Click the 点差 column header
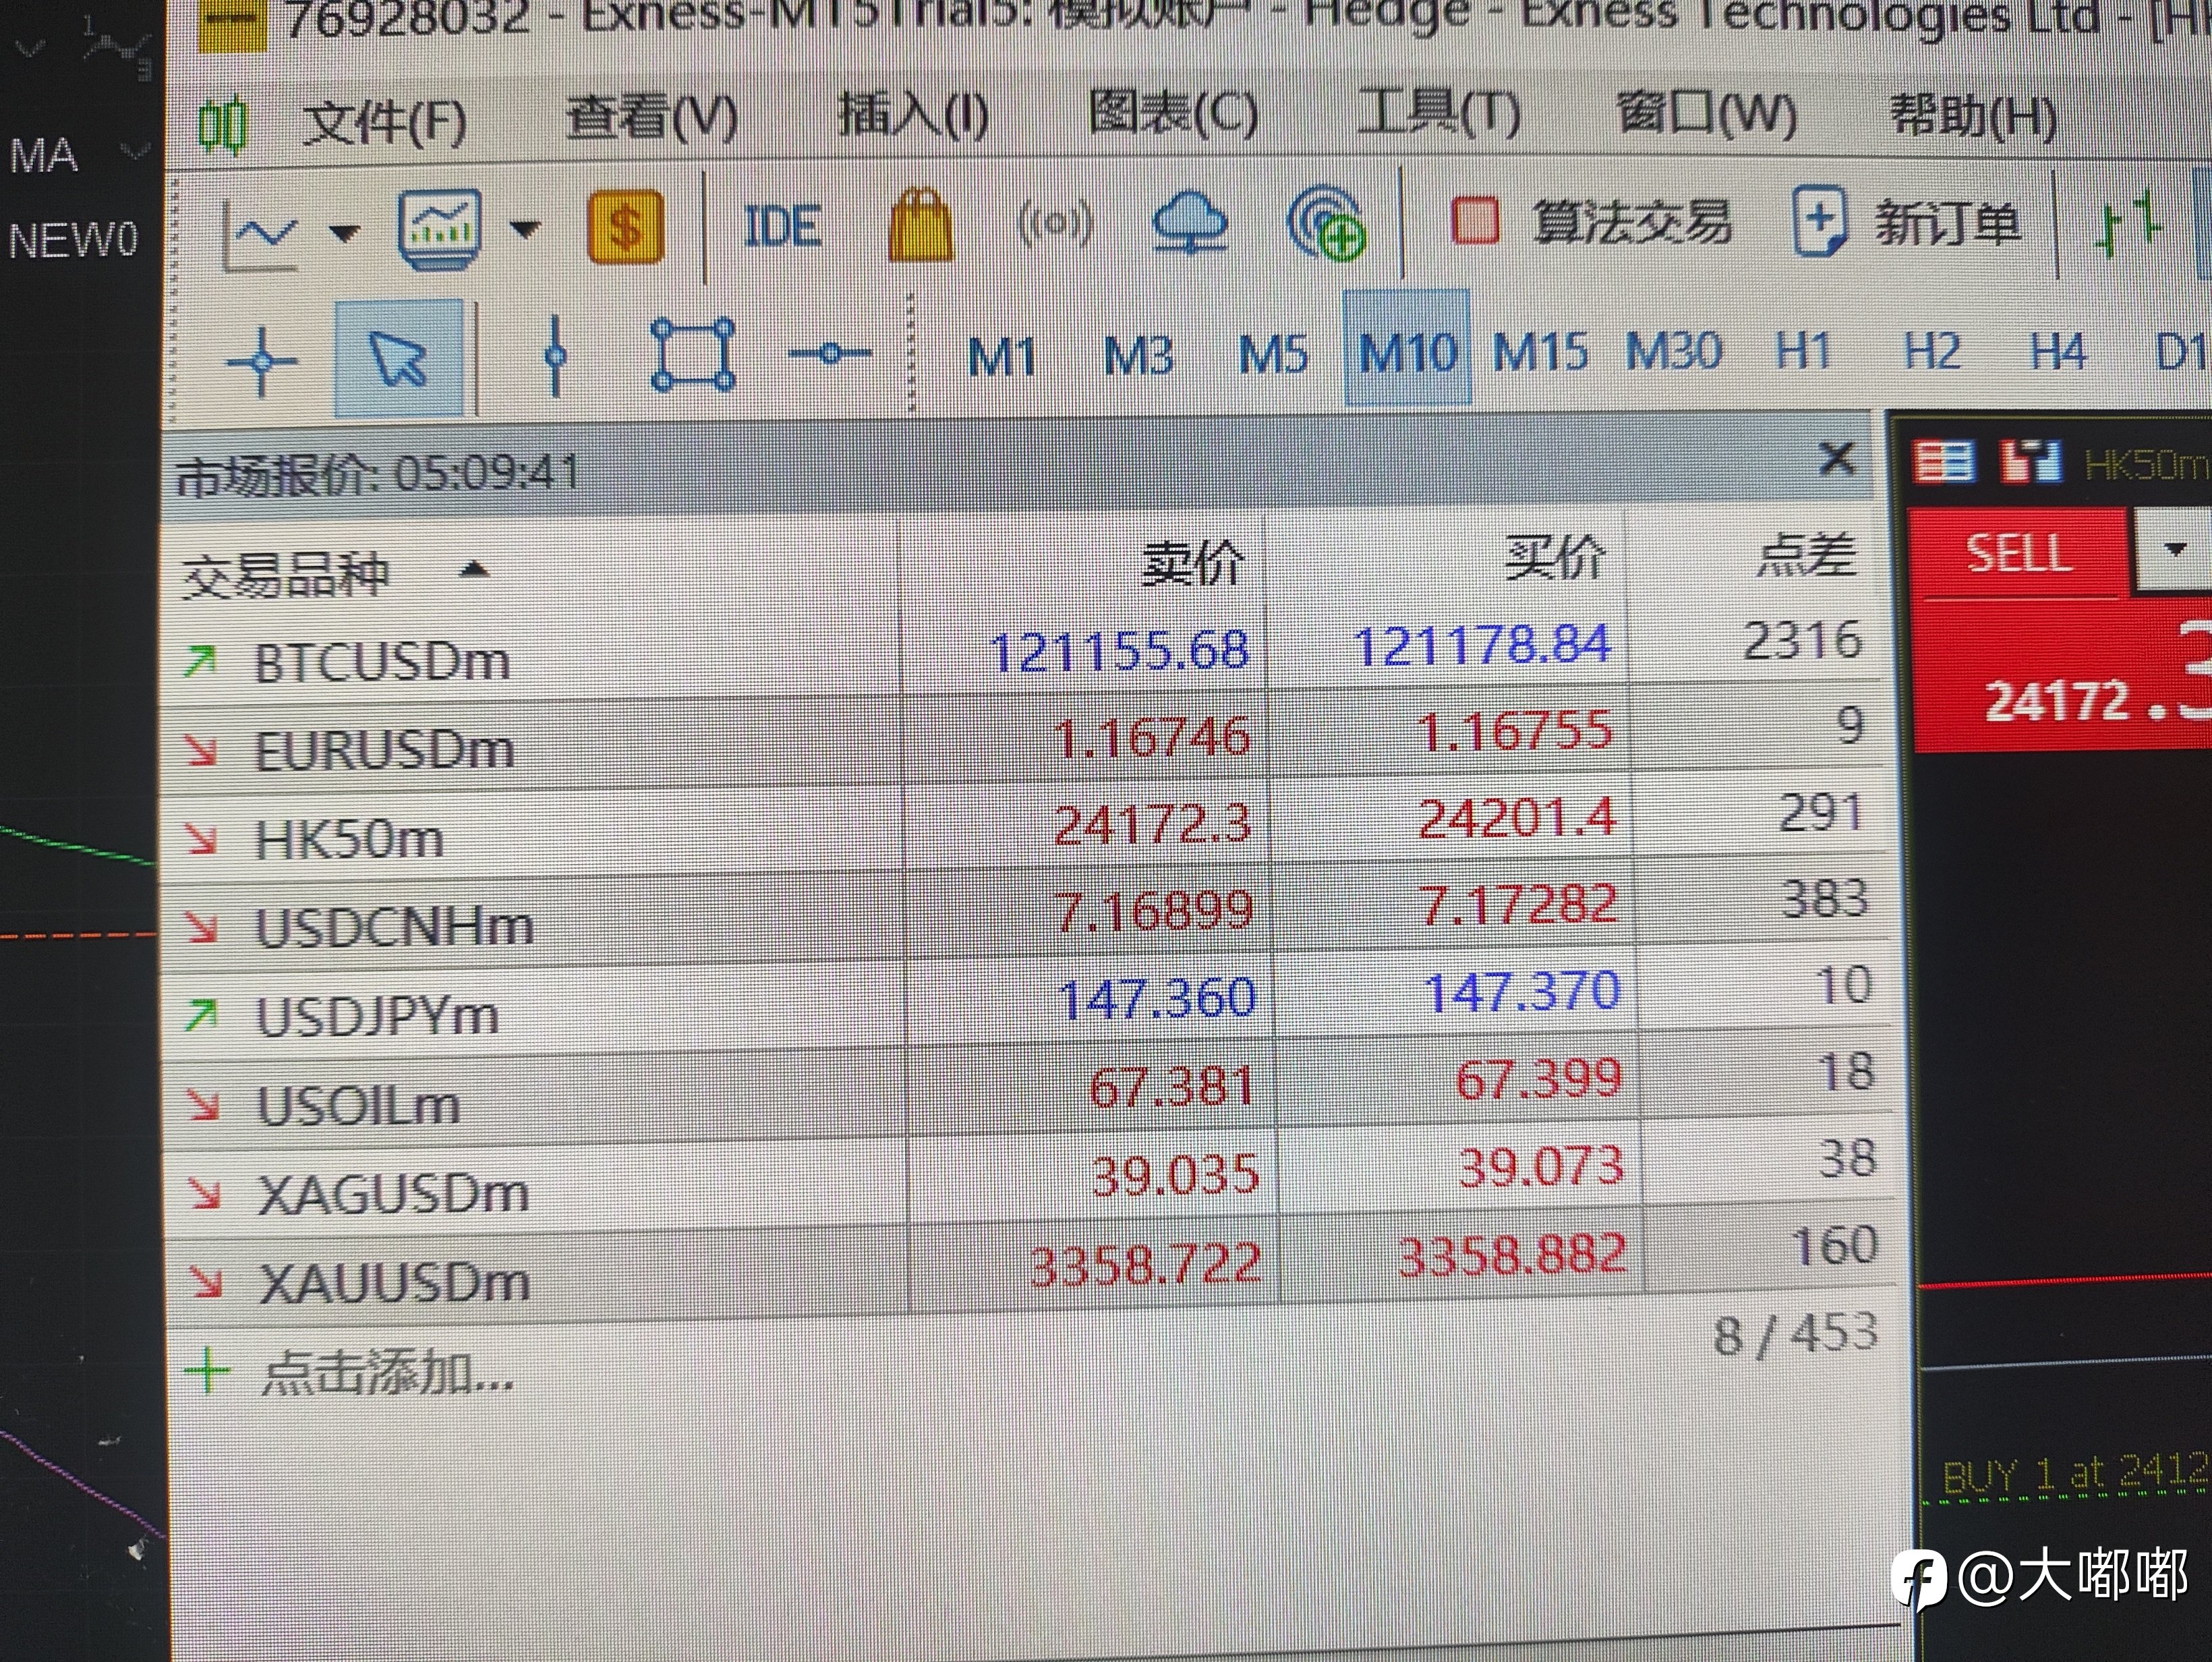2212x1662 pixels. [1807, 555]
